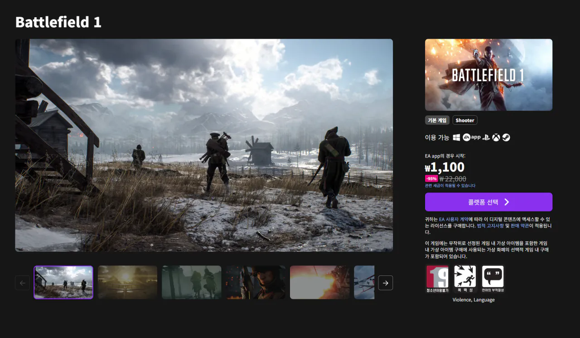Click the violence rating descriptor icon
This screenshot has height=338, width=580.
click(464, 279)
